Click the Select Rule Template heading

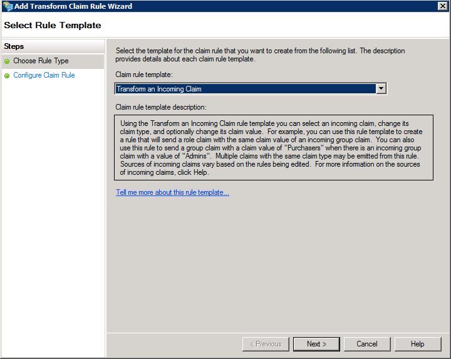point(53,26)
